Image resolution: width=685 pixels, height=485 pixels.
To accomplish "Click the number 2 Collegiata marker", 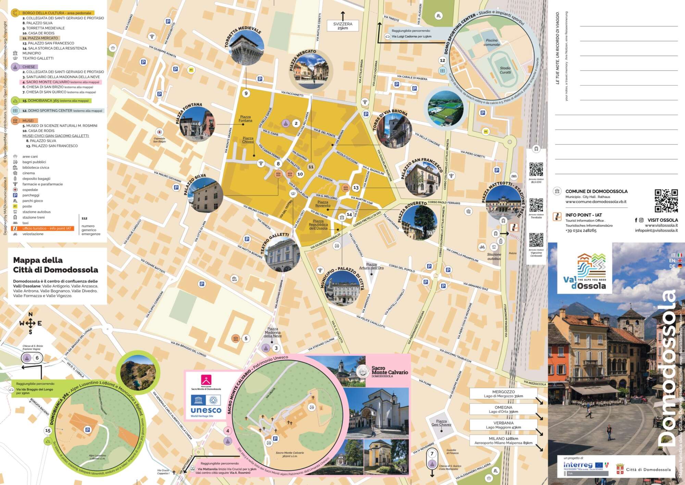I will click(296, 123).
